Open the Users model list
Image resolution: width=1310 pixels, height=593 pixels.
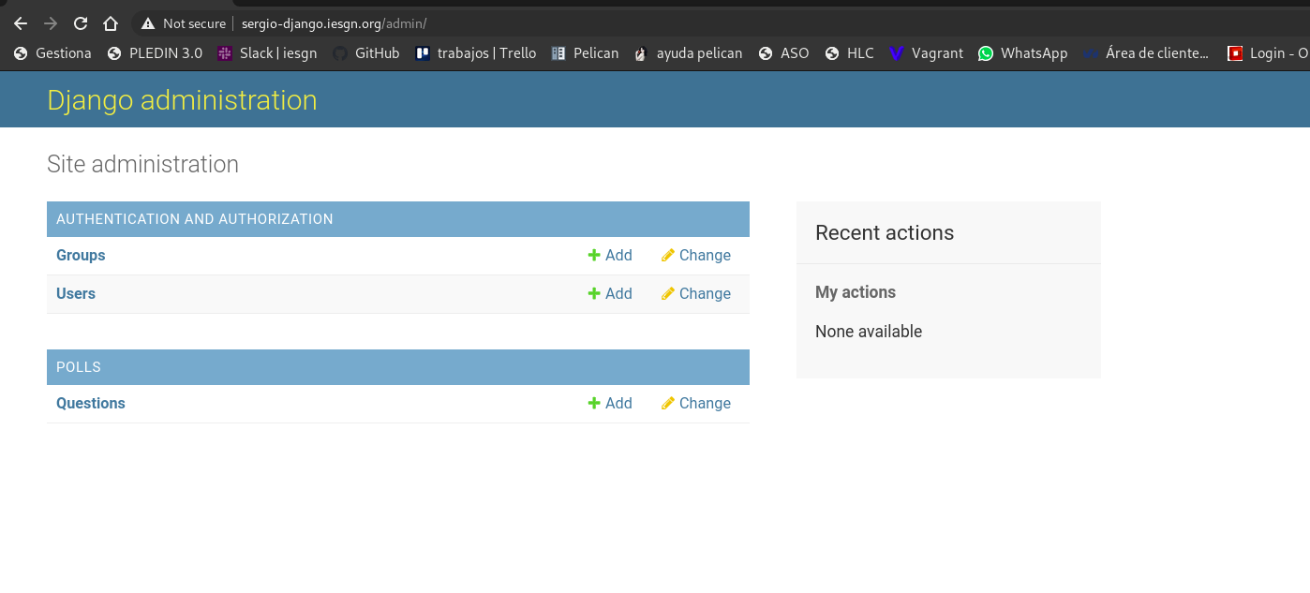click(76, 294)
